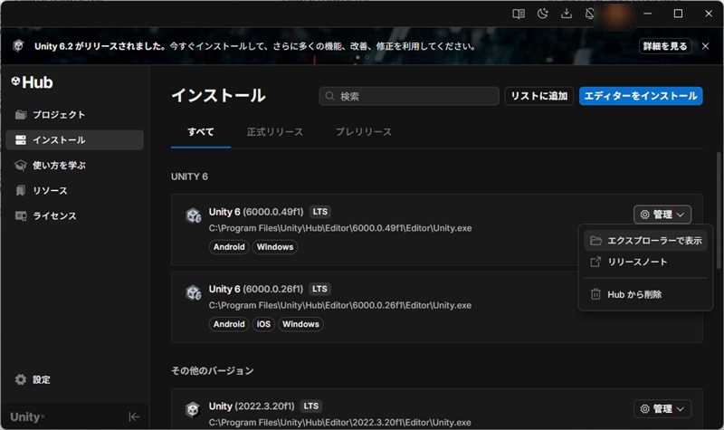Click the magnifier search icon
This screenshot has height=430, width=724.
point(329,96)
